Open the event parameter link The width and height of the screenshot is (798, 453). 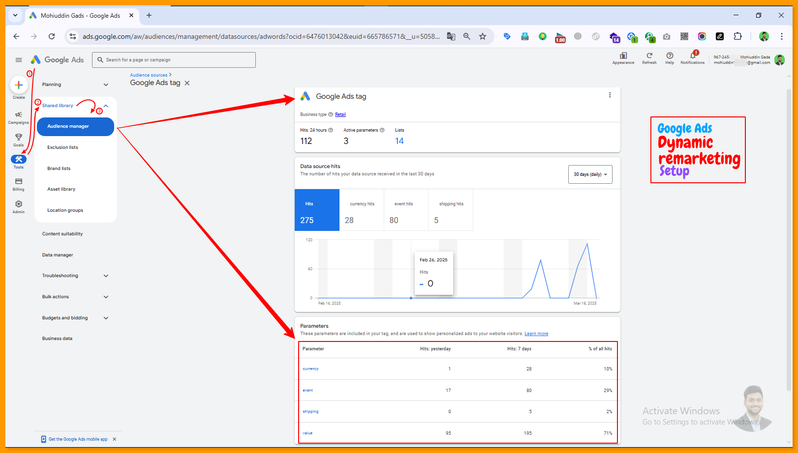click(307, 390)
